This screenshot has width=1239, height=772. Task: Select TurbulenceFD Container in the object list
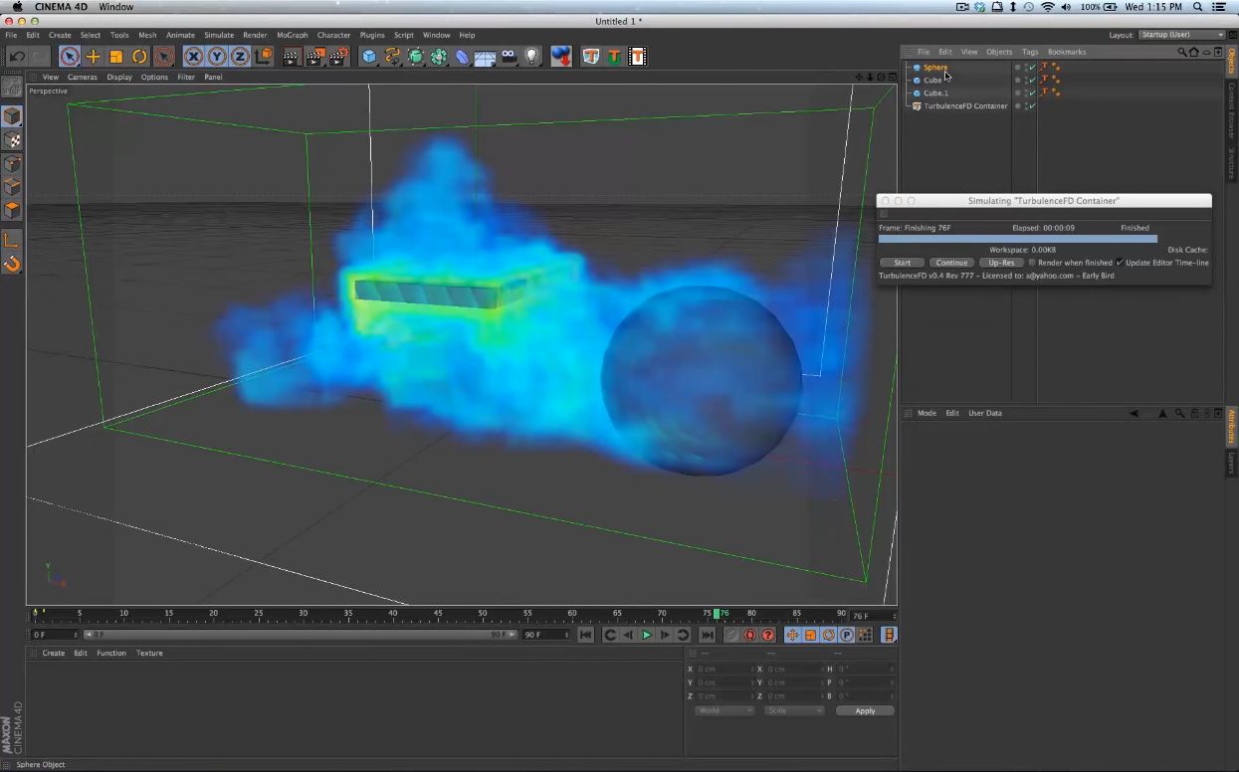point(965,105)
